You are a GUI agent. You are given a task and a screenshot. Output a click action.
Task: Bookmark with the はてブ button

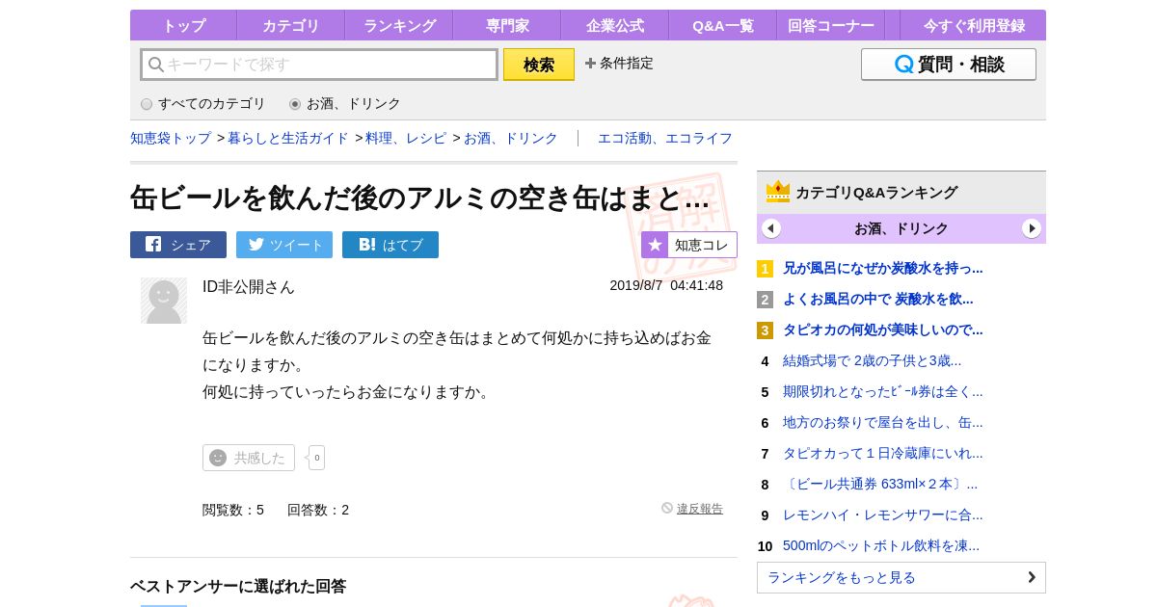390,245
